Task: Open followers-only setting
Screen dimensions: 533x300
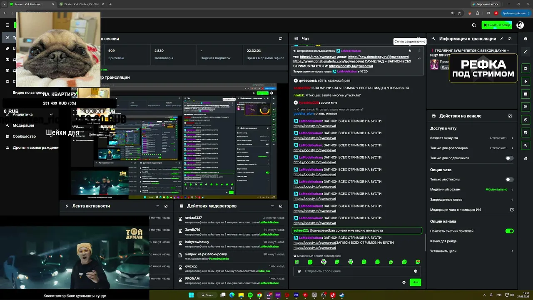Action: pyautogui.click(x=472, y=148)
